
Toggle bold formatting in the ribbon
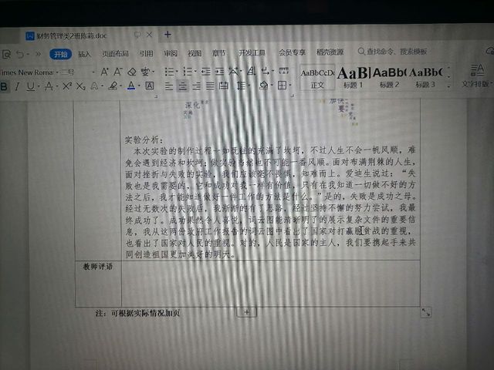point(4,86)
